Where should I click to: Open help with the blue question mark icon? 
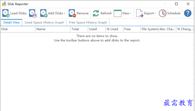coord(188,13)
